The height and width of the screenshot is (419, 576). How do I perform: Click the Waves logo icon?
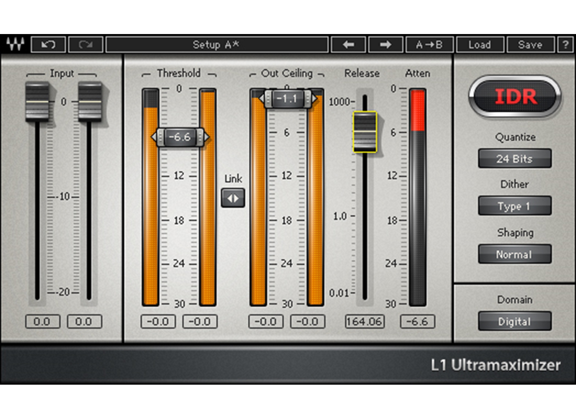tap(15, 45)
